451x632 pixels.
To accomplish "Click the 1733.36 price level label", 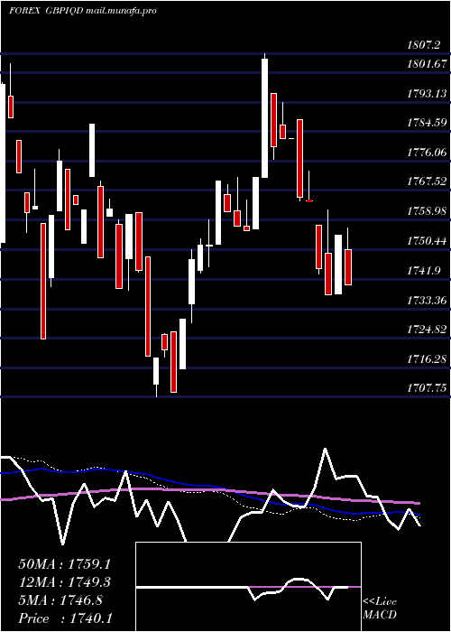I will point(427,300).
